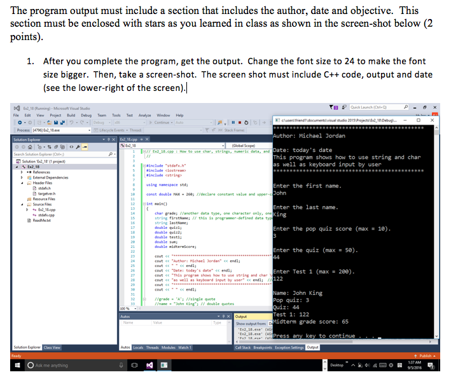Click the Visual Studio taskbar icon

pos(149,365)
